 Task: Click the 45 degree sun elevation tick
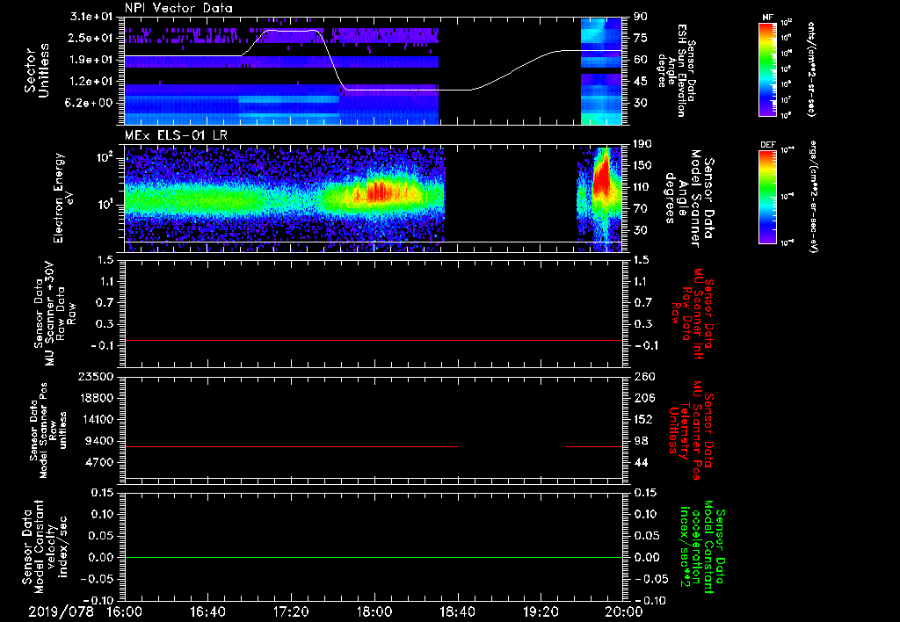(x=640, y=82)
